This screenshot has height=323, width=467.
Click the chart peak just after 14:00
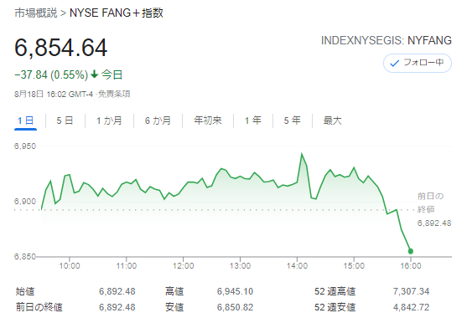coord(302,154)
